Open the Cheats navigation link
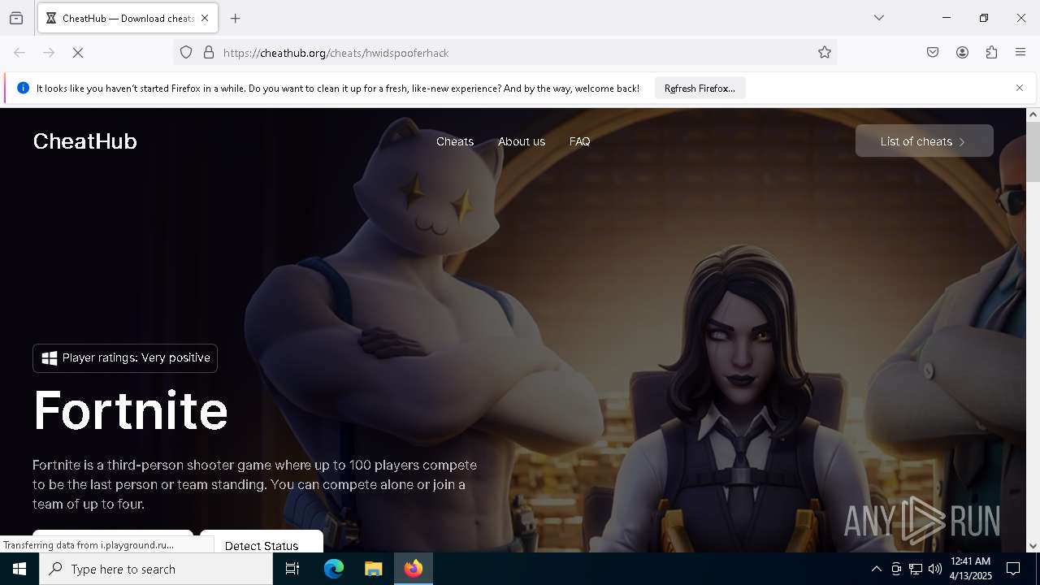 click(455, 141)
